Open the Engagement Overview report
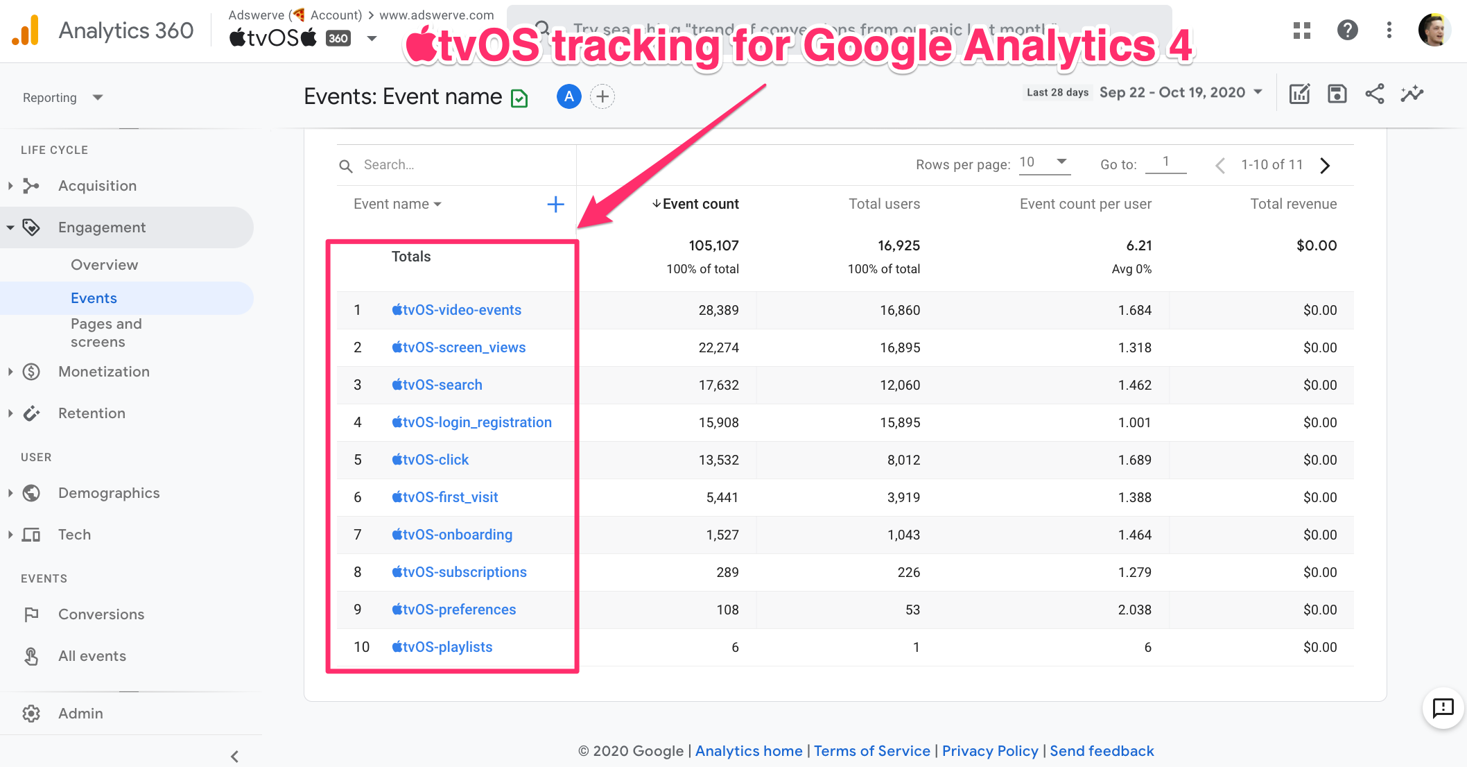Viewport: 1467px width, 767px height. [104, 265]
